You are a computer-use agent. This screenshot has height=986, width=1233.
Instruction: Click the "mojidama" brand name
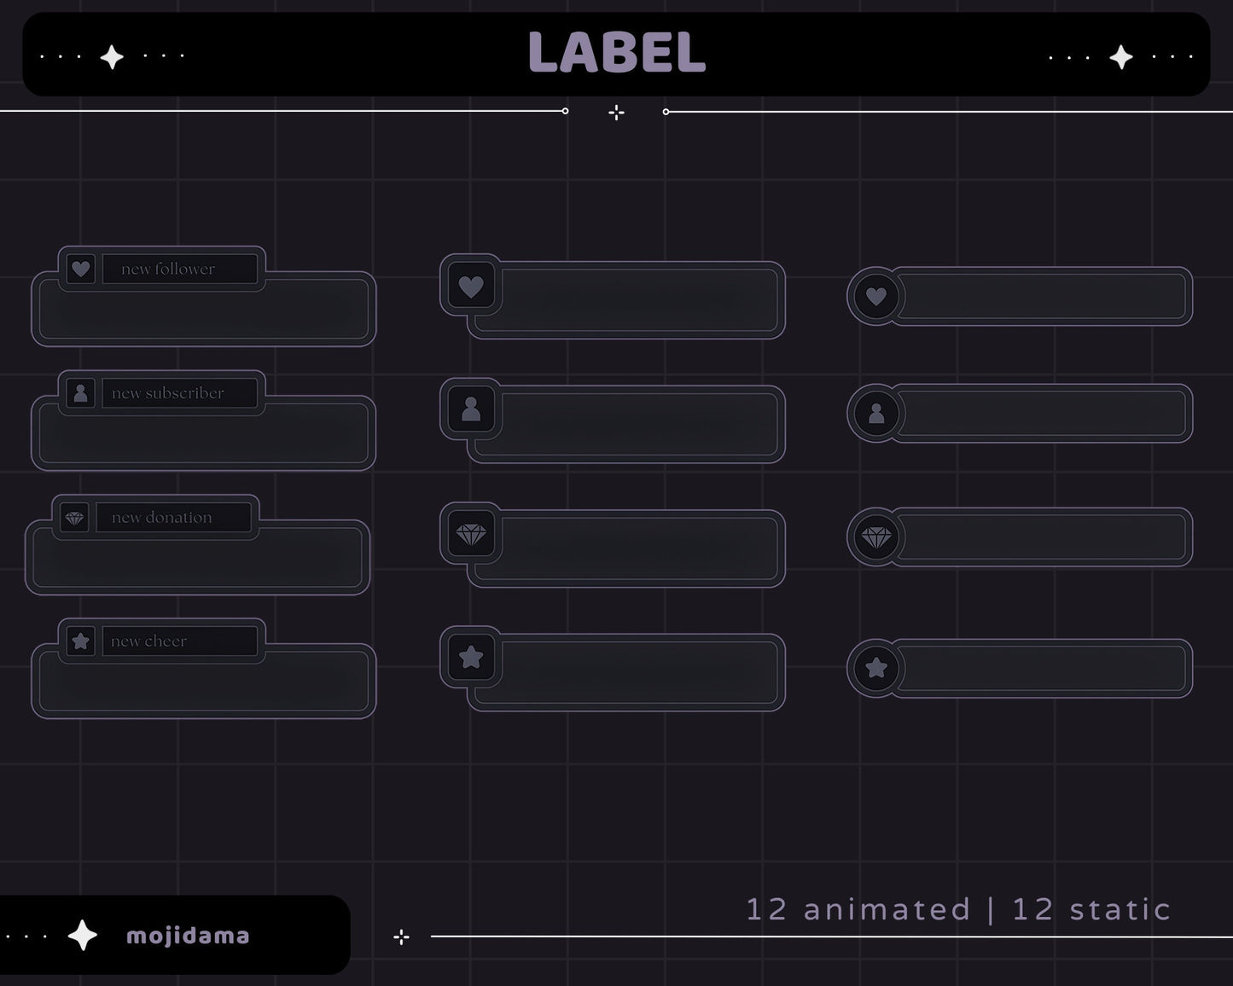click(x=188, y=936)
